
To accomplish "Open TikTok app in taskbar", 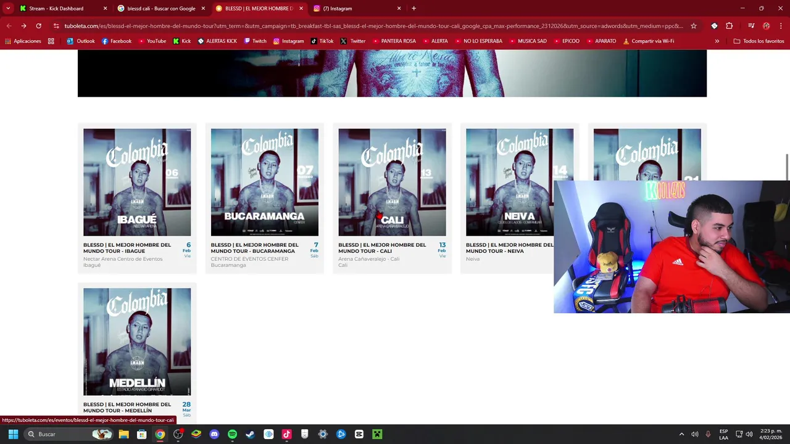I will pyautogui.click(x=286, y=434).
